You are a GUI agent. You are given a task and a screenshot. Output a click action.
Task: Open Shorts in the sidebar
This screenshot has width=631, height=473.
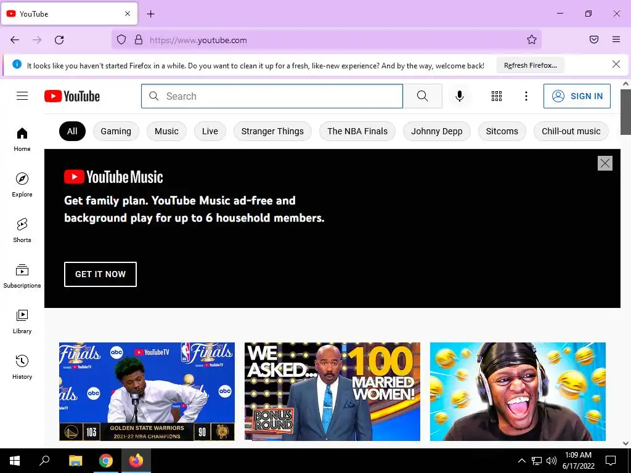point(22,230)
